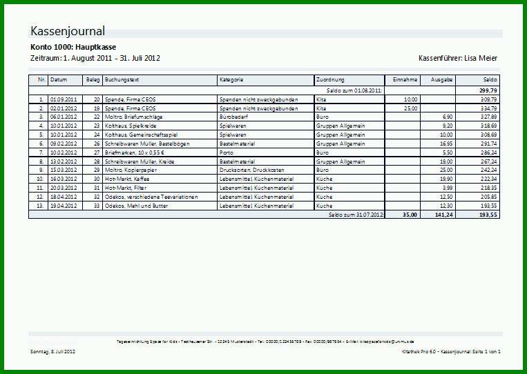Select row with Moltro, Briefumschläge entry
The image size is (527, 374).
264,117
